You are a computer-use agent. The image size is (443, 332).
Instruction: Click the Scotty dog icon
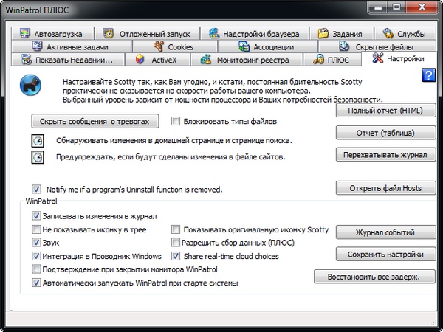pyautogui.click(x=30, y=81)
